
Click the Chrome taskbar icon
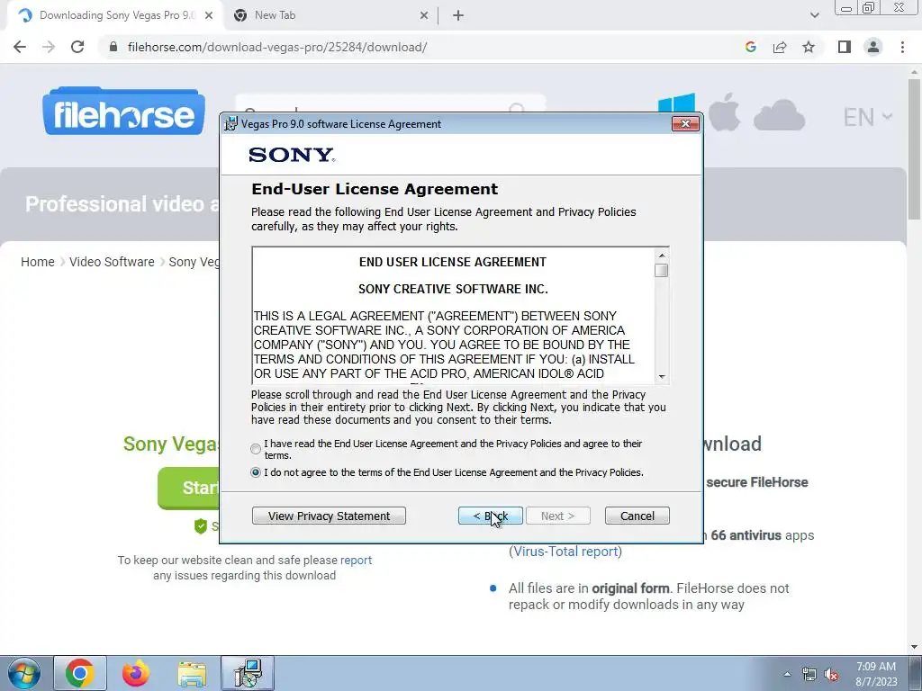point(80,673)
